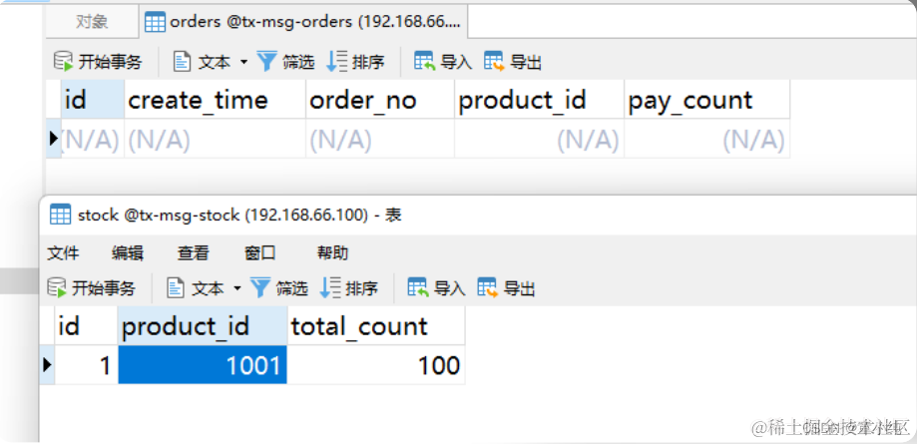The height and width of the screenshot is (444, 917).
Task: Select the product_id cell 1001
Action: pyautogui.click(x=203, y=365)
